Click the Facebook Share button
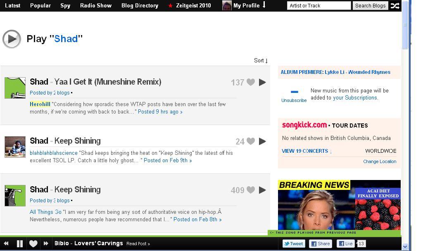This screenshot has height=251, width=423. coord(321,244)
